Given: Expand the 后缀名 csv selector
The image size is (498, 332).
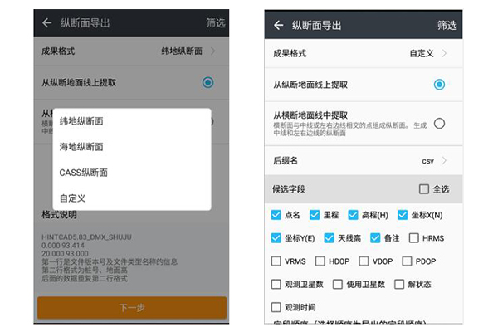Looking at the screenshot, I should [444, 161].
